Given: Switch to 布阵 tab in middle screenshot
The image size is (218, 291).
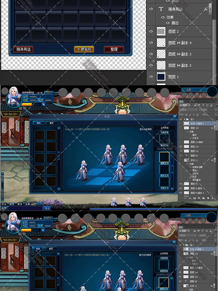Looking at the screenshot, I should pyautogui.click(x=39, y=123).
